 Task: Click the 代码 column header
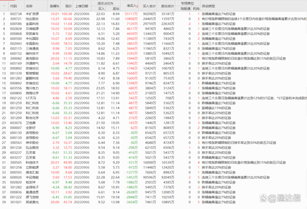point(13,6)
